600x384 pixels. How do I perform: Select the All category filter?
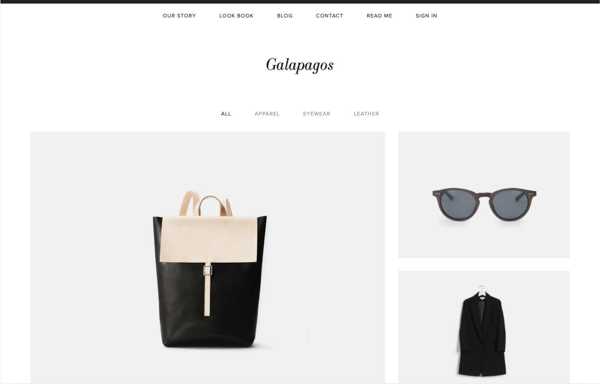point(226,114)
